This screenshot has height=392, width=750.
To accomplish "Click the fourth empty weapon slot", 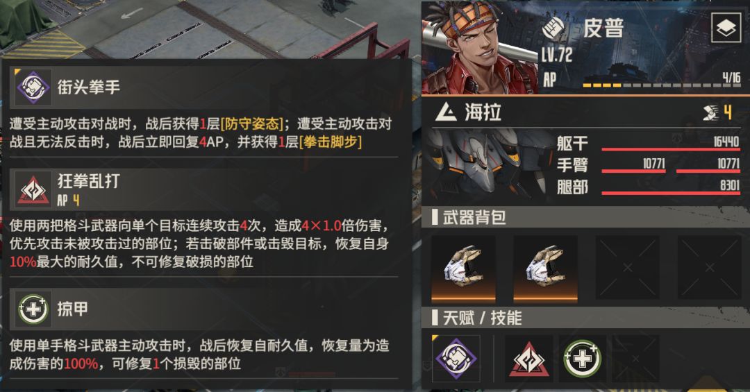I will click(709, 268).
